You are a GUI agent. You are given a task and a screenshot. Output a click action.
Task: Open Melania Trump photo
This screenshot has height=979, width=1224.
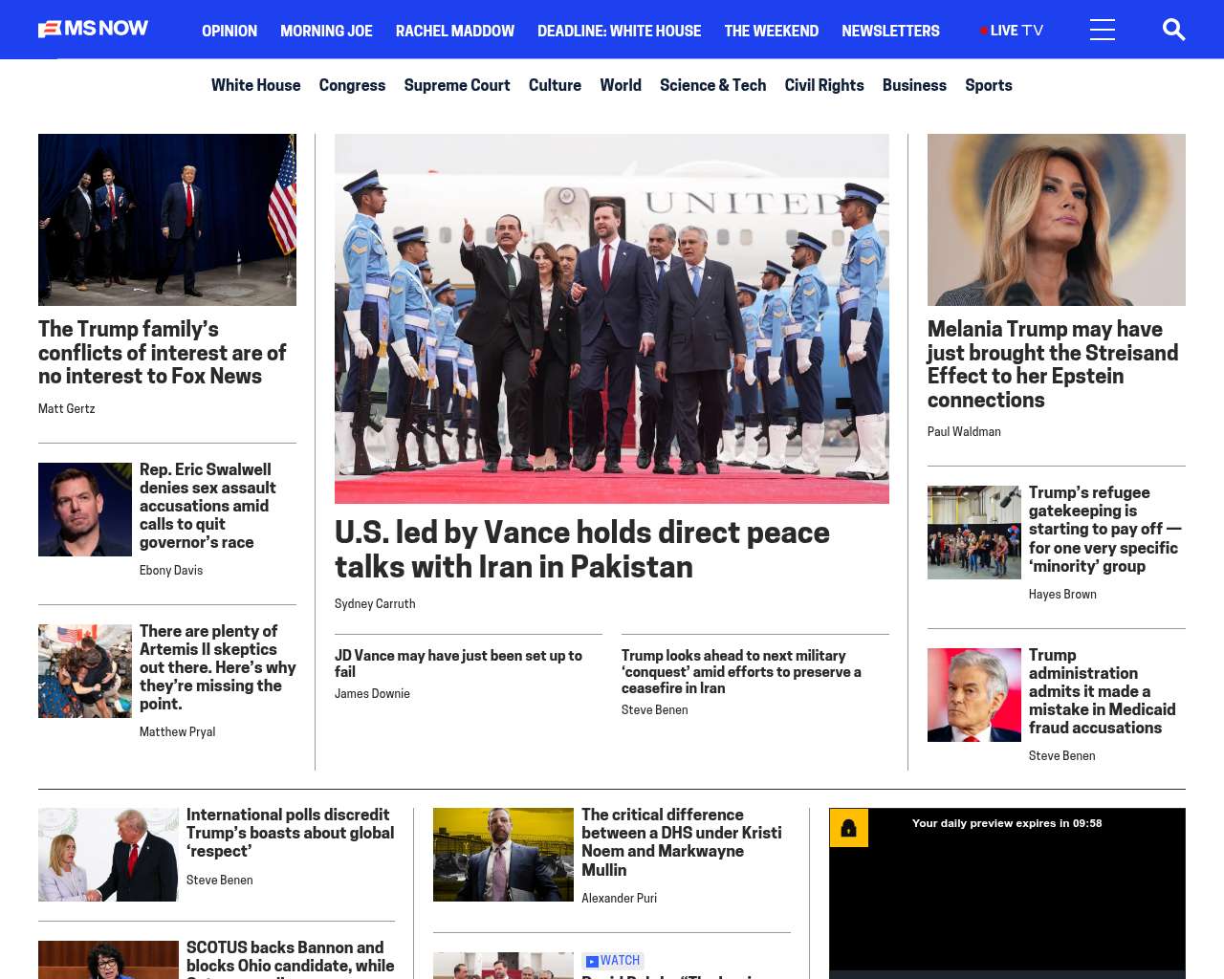1057,220
